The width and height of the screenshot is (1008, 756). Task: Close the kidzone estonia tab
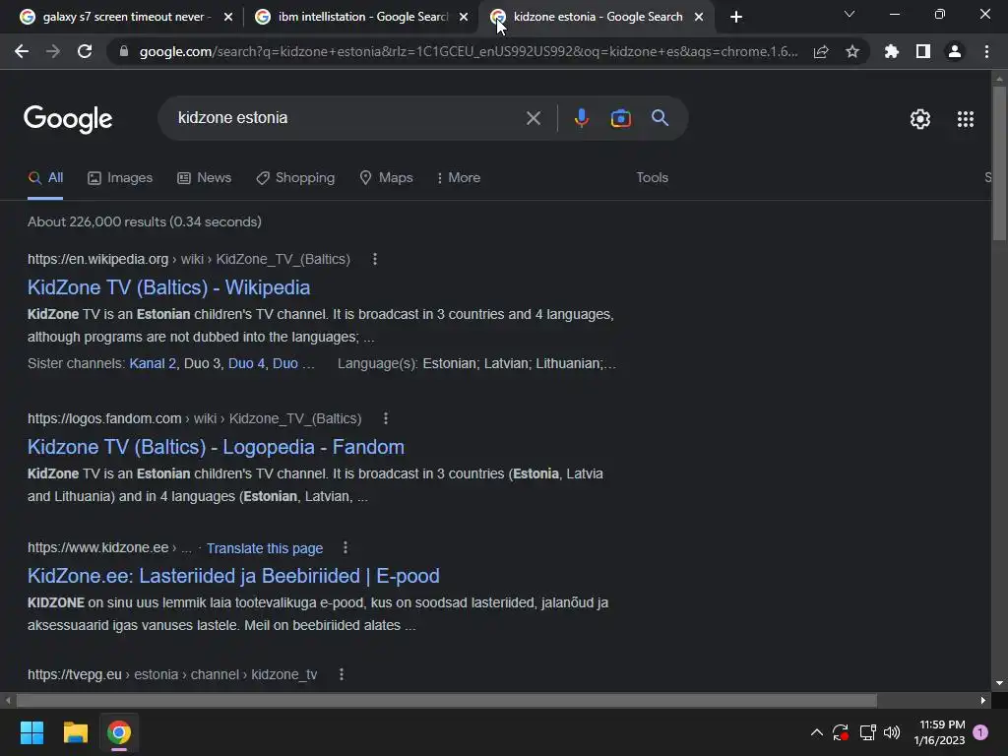699,17
